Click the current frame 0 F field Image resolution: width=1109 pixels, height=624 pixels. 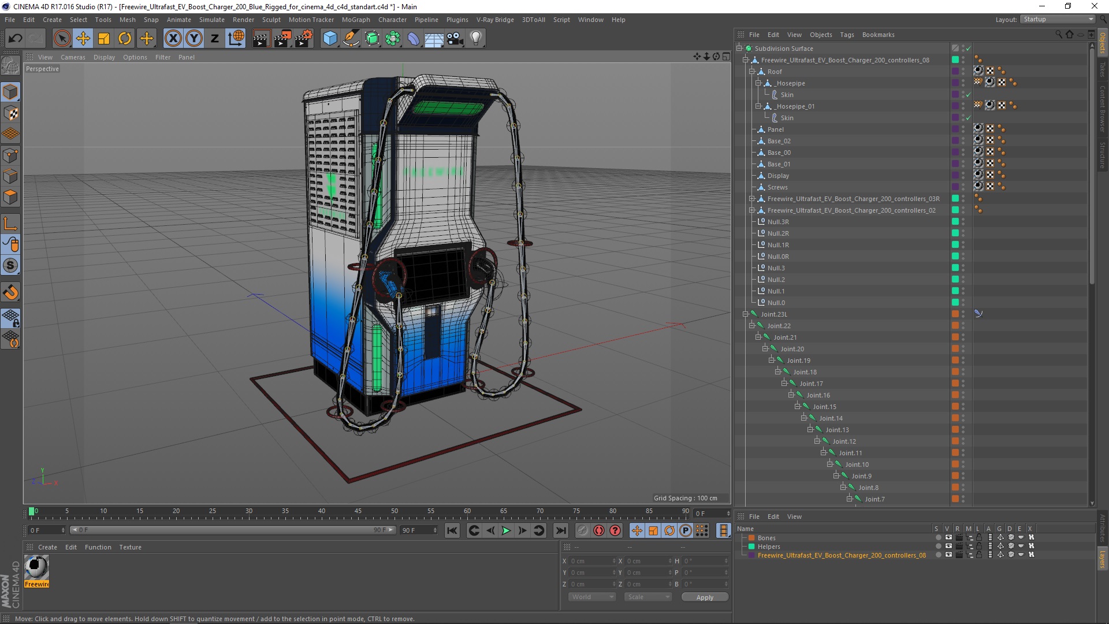point(47,530)
